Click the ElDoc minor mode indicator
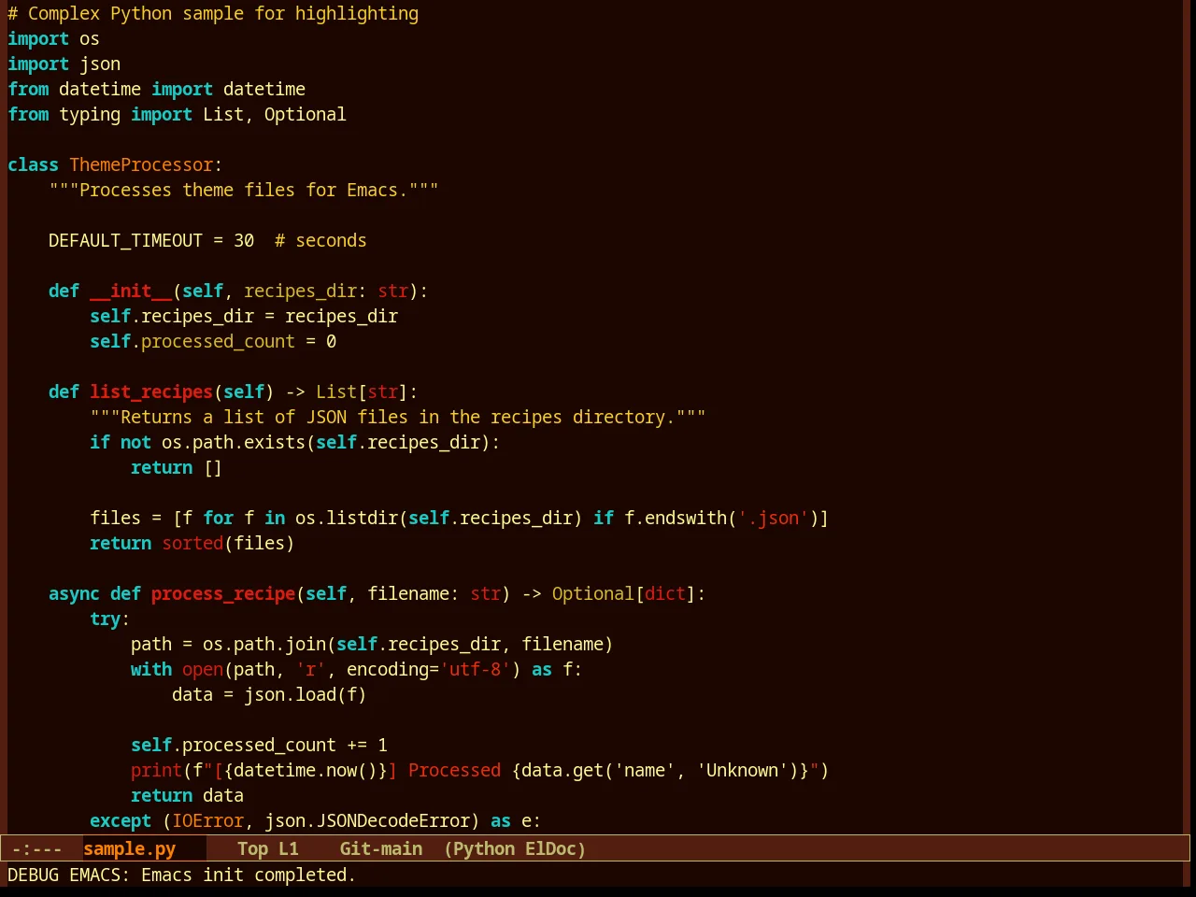 (x=550, y=848)
